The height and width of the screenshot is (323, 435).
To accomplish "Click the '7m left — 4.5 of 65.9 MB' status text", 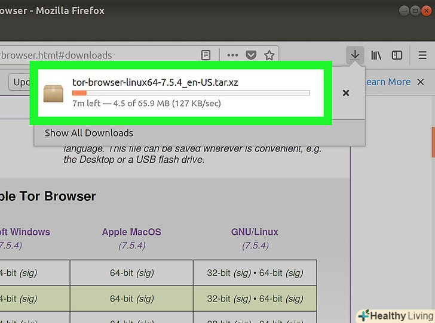I will click(x=146, y=103).
